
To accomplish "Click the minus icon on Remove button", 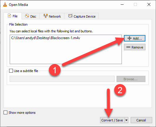I will (128, 47).
